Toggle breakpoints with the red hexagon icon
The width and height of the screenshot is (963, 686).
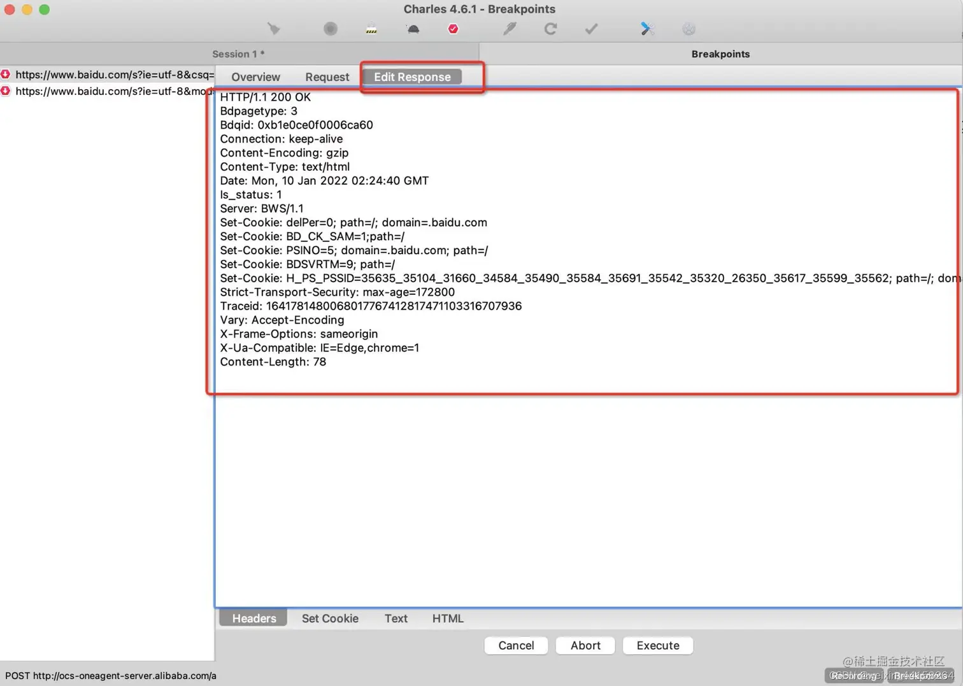click(453, 29)
